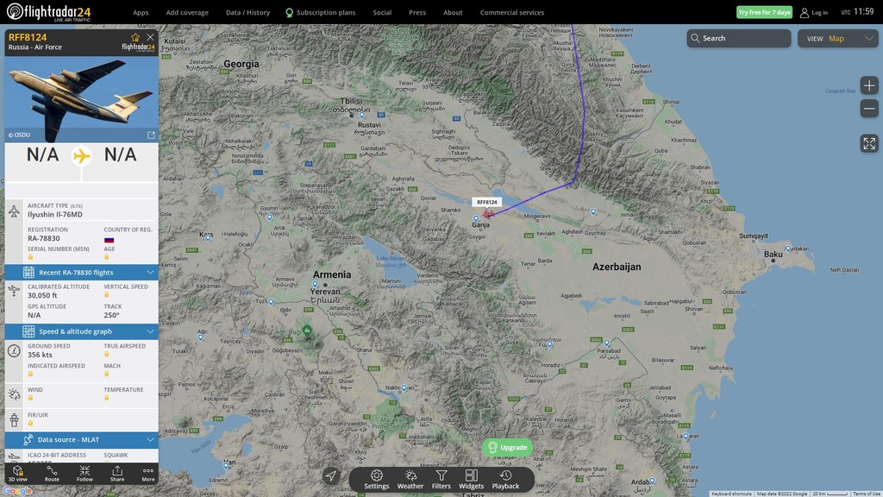Image resolution: width=883 pixels, height=497 pixels.
Task: Click the Ganja airport pin on map
Action: coord(476,218)
